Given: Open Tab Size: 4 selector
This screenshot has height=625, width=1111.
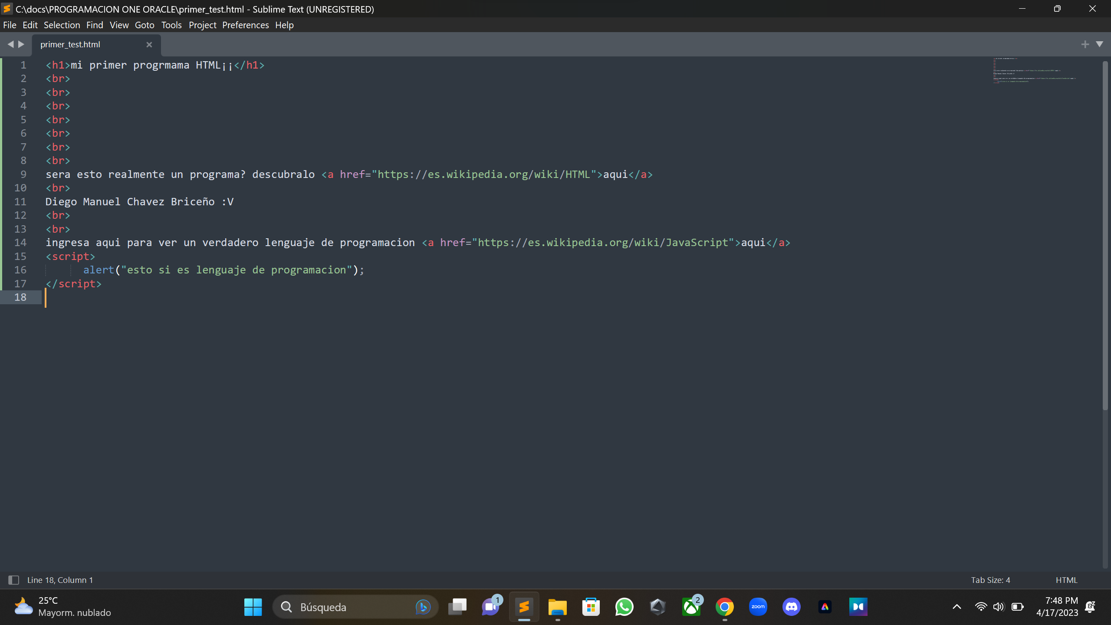Looking at the screenshot, I should click(x=990, y=580).
